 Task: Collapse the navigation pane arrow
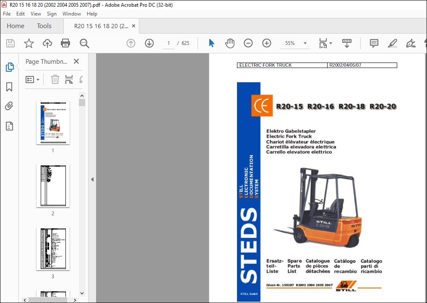92,179
